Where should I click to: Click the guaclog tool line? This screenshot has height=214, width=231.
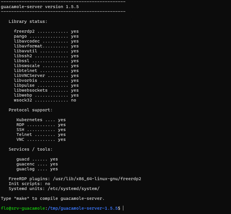[37, 169]
